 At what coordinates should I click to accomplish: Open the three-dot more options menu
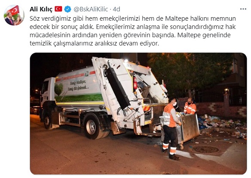[243, 9]
